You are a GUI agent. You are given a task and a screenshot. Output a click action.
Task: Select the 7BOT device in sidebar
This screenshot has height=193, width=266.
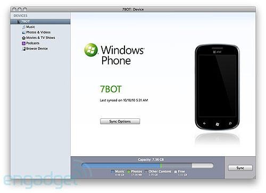[x=40, y=21]
